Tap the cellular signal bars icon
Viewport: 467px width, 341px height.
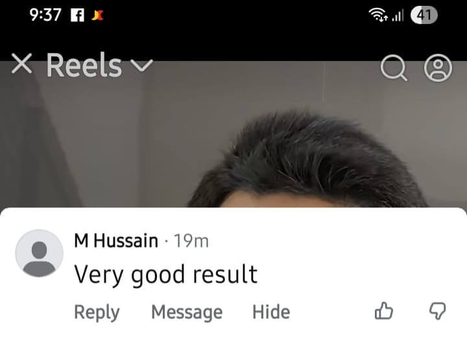click(398, 15)
